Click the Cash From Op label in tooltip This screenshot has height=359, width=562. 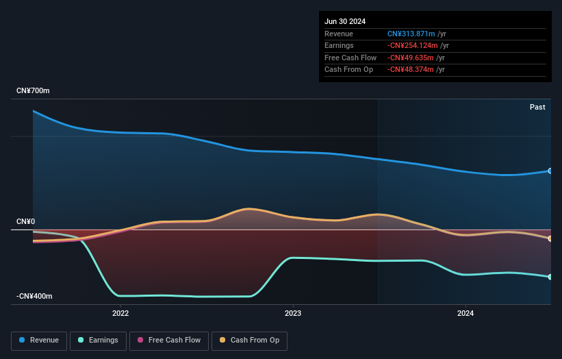[x=348, y=70]
